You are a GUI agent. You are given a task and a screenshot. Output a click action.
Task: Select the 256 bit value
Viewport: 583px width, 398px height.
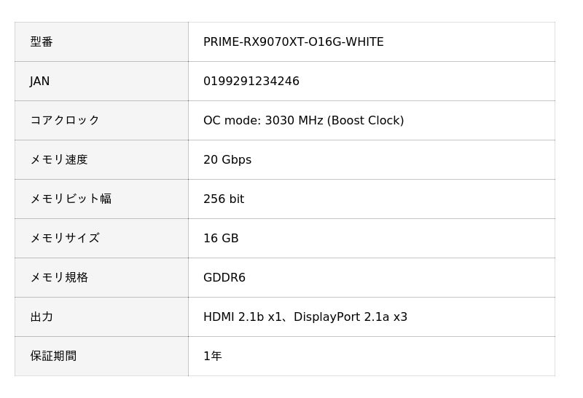click(x=223, y=199)
